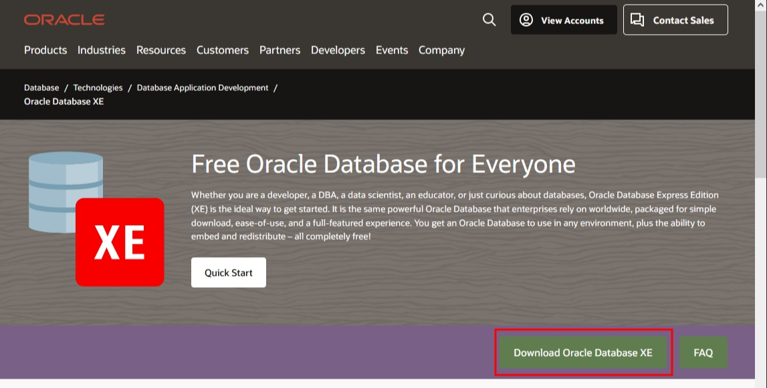Open the Events menu
The width and height of the screenshot is (767, 388).
tap(392, 50)
